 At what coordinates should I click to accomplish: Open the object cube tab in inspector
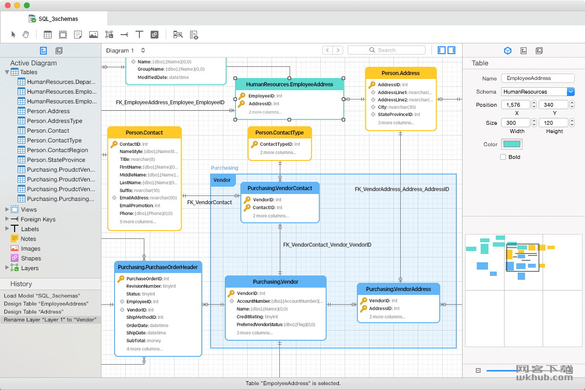pos(507,50)
